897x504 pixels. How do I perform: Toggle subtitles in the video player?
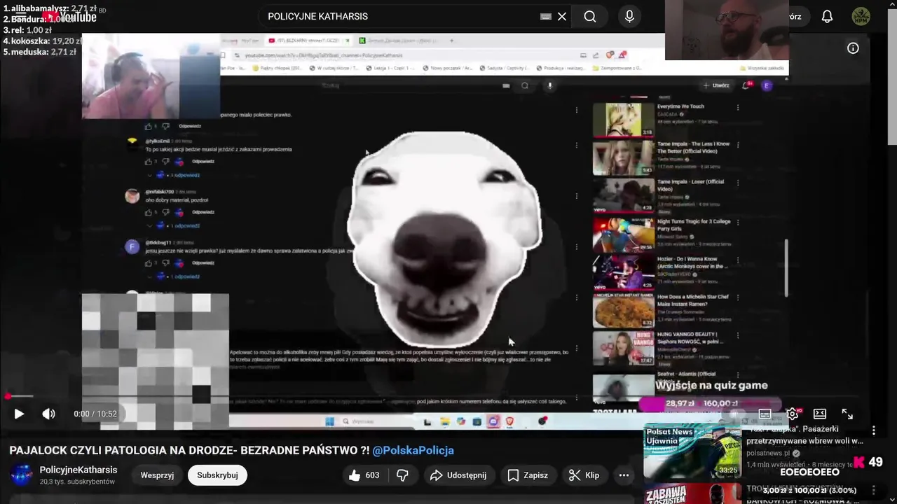765,414
